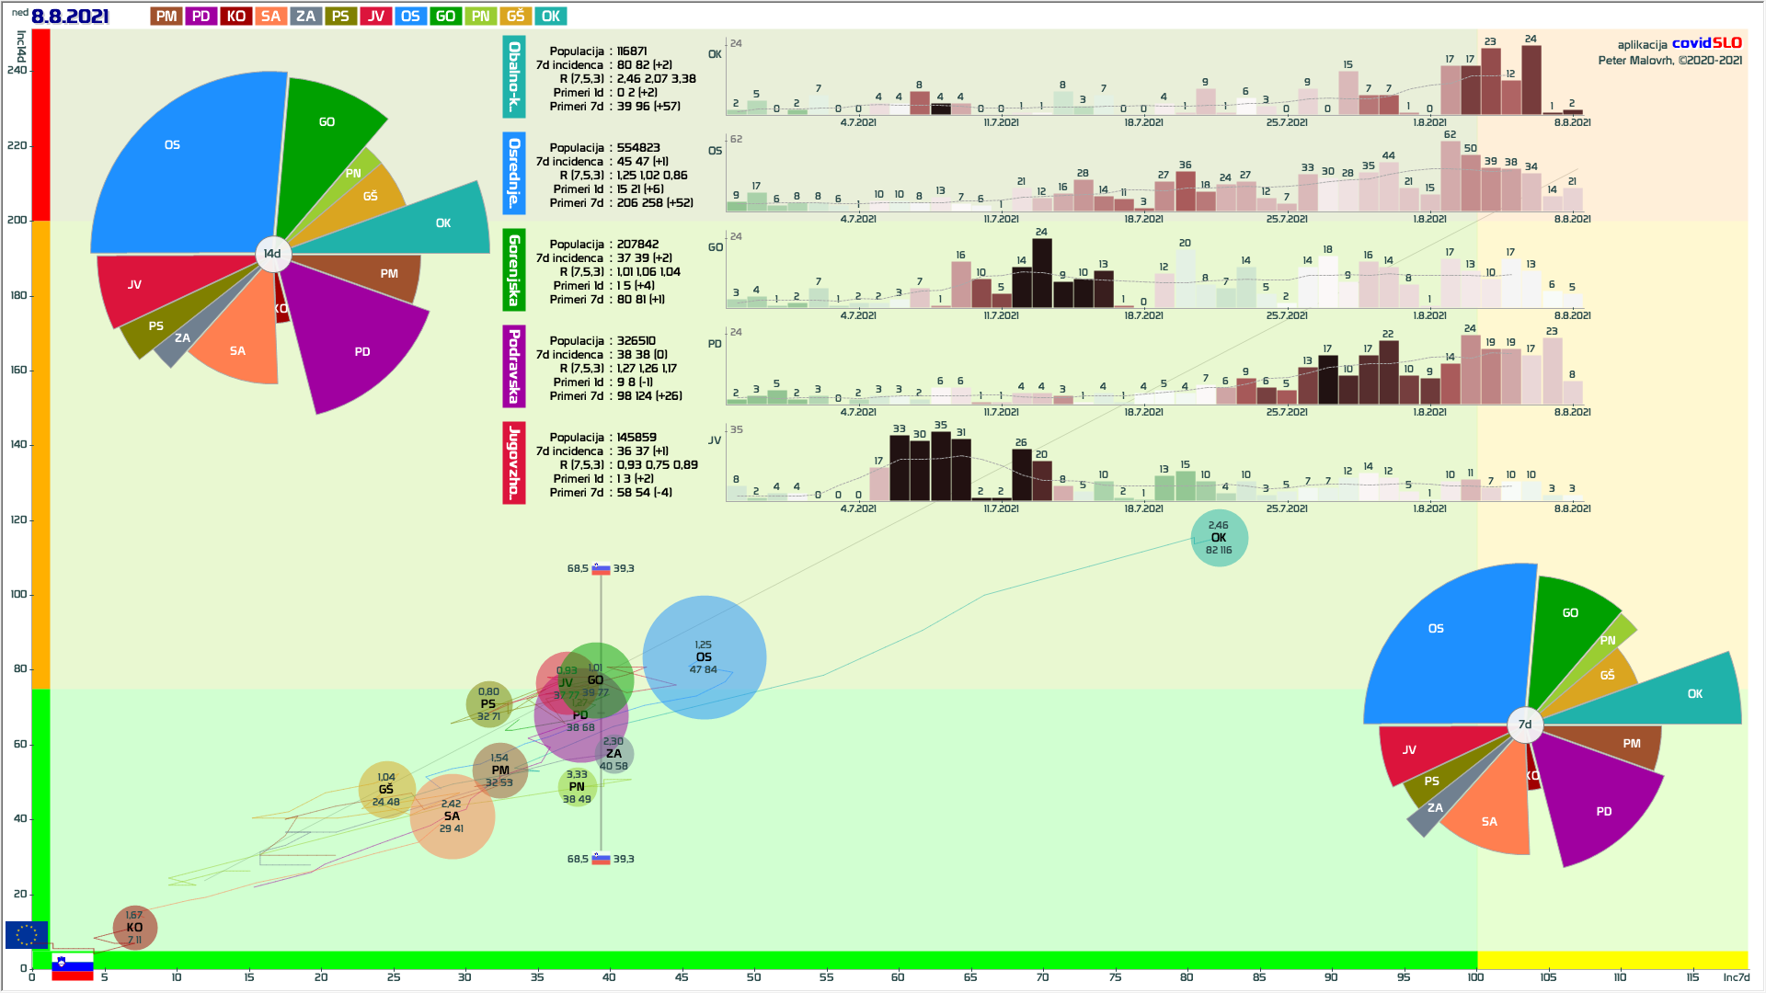
Task: Select the Osrednjeslovenska region tab
Action: coord(513,174)
